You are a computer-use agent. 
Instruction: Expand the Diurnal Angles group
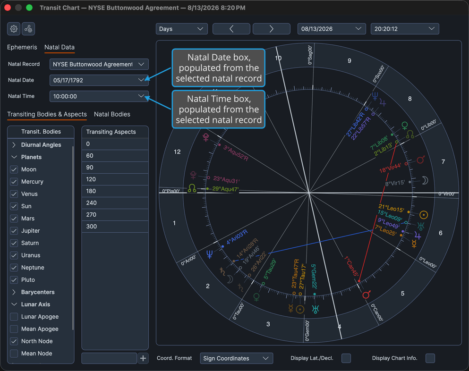pos(14,145)
